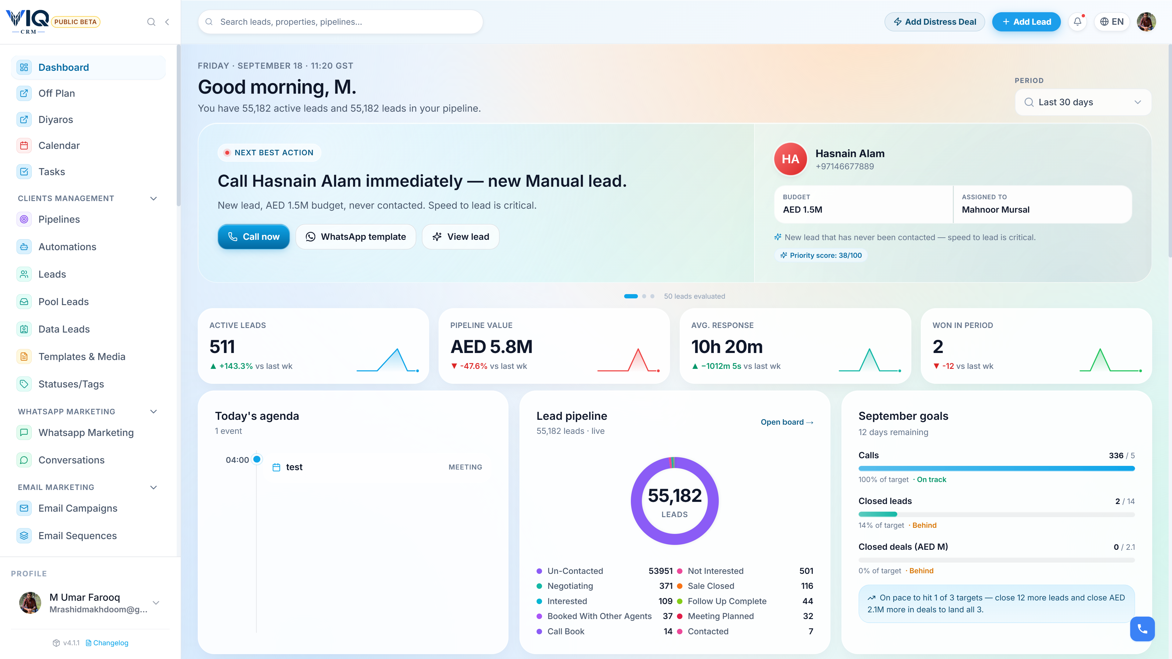1172x659 pixels.
Task: Open the Last 30 days period dropdown
Action: point(1083,102)
